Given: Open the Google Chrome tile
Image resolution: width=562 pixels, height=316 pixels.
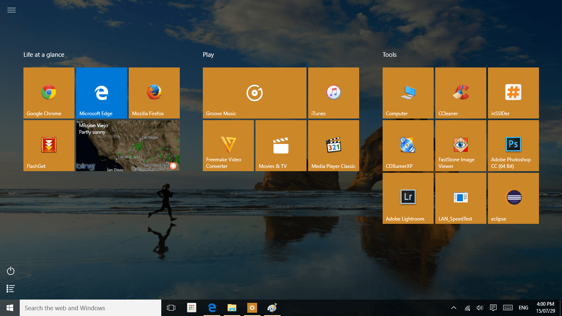Looking at the screenshot, I should point(49,93).
